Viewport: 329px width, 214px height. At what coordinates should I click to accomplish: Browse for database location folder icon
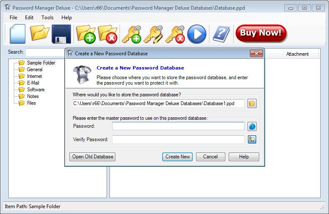coord(252,103)
